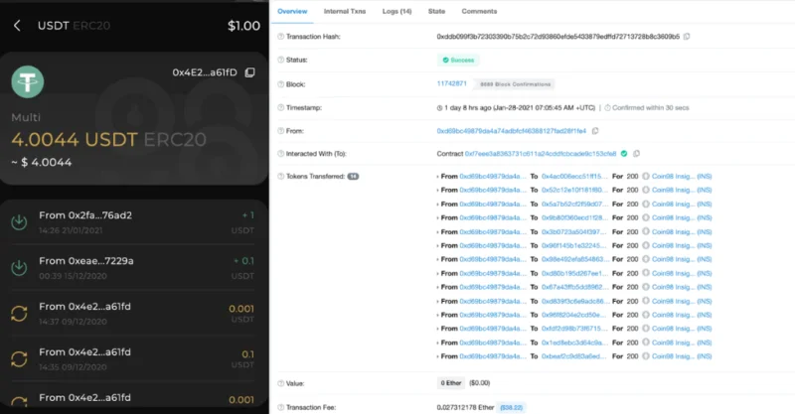Open recipient address 0x96f145b1e32245

(574, 246)
